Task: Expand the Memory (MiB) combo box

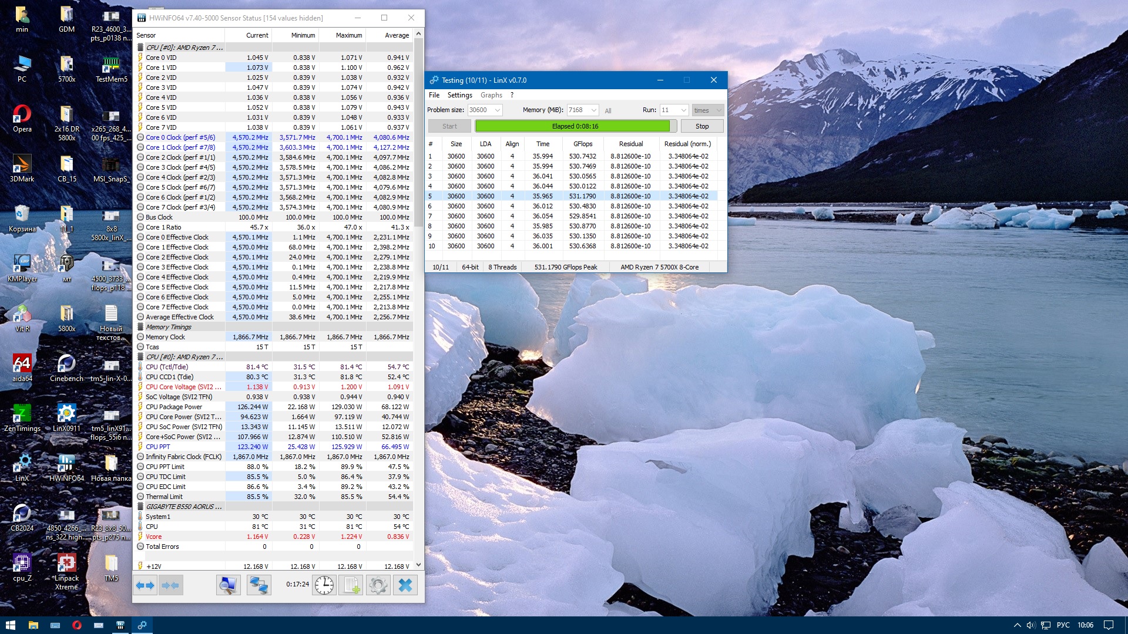Action: 594,110
